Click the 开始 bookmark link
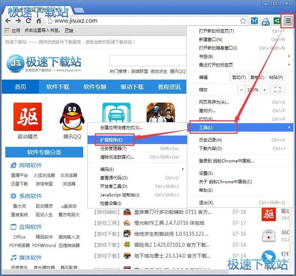This screenshot has width=296, height=276. [x=69, y=30]
